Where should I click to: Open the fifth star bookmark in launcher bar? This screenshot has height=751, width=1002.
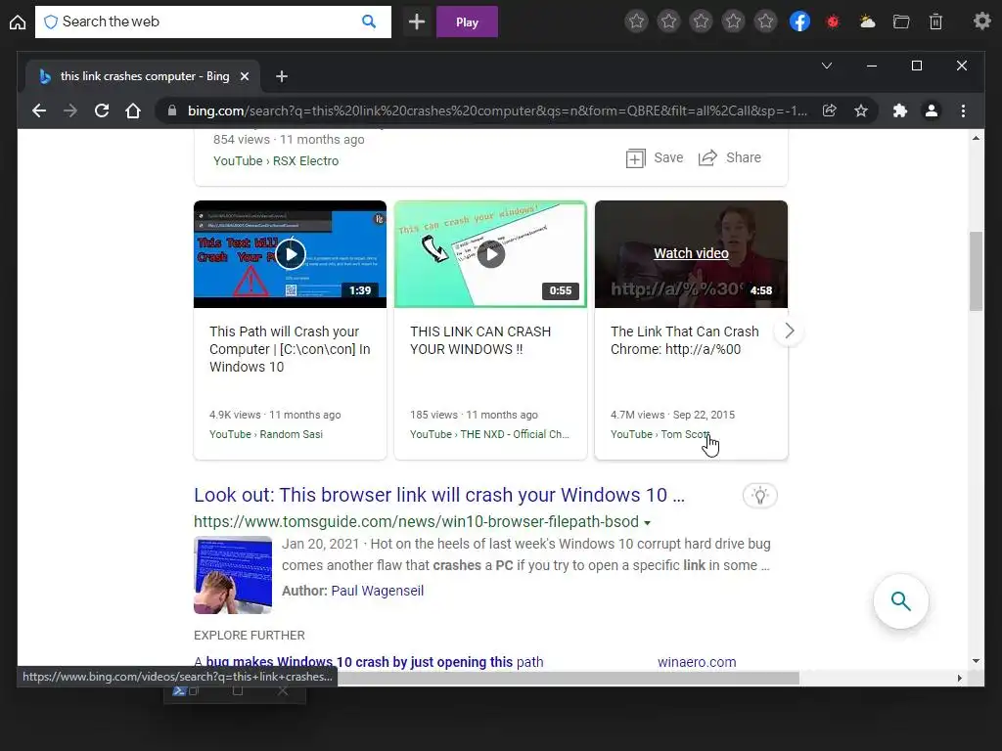(765, 22)
